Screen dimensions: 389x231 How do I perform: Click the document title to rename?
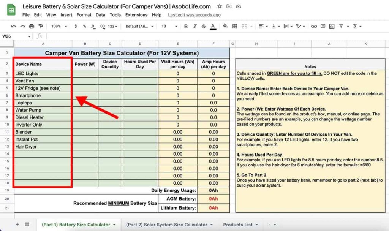click(x=117, y=6)
